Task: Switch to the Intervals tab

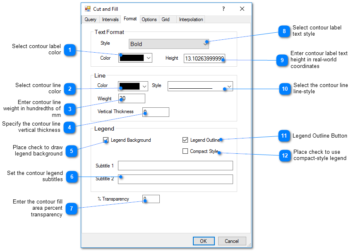Action: coord(110,19)
